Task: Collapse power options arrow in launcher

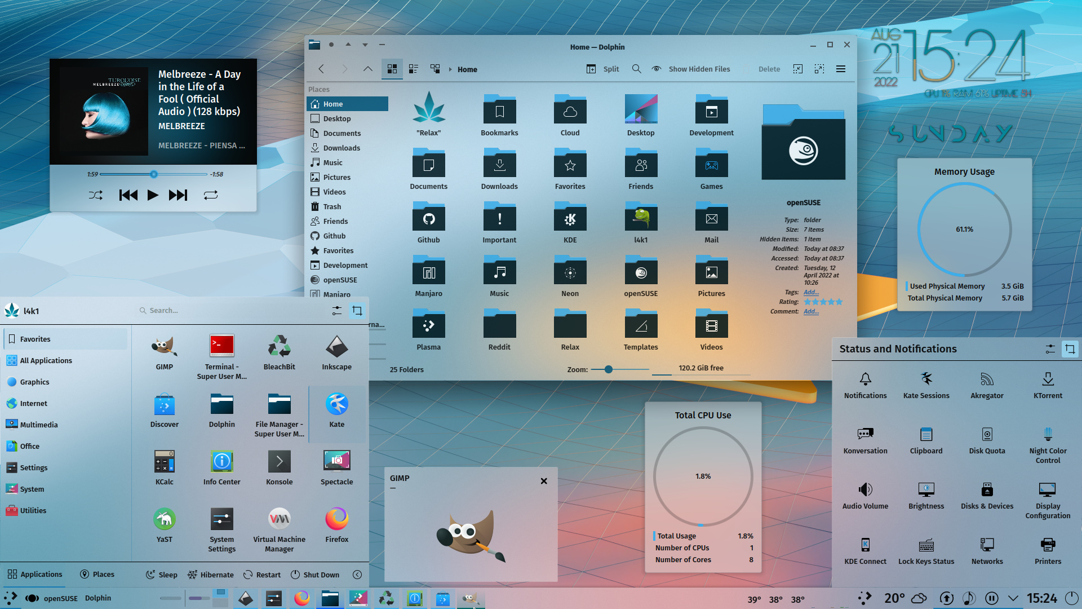Action: tap(357, 575)
